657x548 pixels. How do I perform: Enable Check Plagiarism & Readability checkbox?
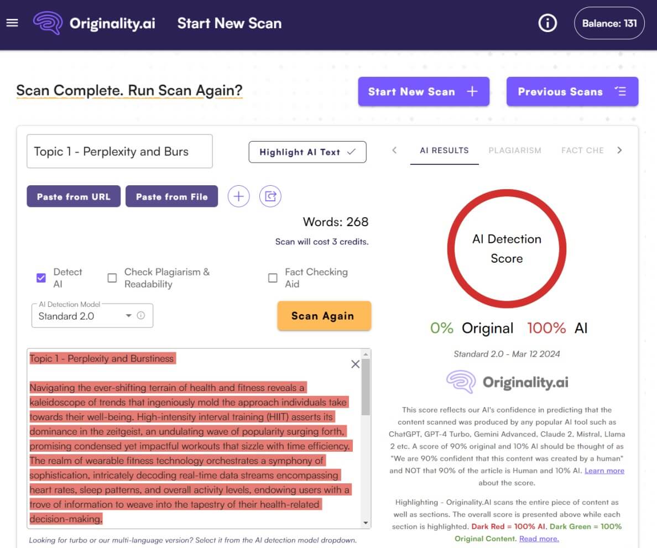[x=112, y=278]
